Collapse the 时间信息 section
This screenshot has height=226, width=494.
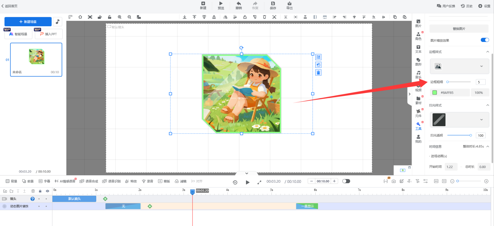coord(488,146)
